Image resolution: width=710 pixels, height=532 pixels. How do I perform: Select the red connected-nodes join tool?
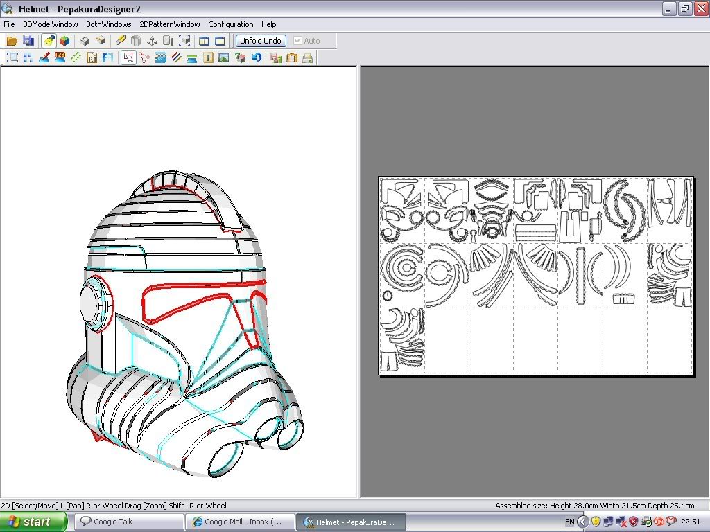(x=144, y=58)
